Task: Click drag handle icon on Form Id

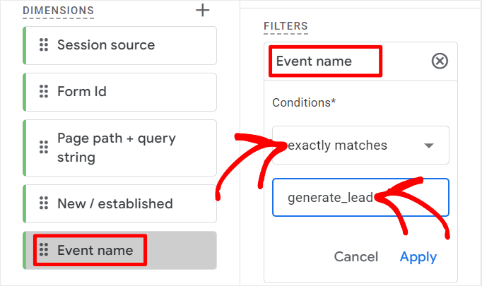Action: click(x=44, y=92)
